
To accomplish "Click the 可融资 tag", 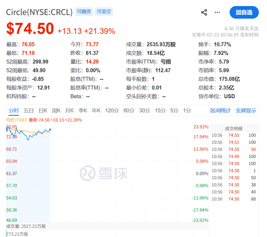I will pyautogui.click(x=84, y=12).
